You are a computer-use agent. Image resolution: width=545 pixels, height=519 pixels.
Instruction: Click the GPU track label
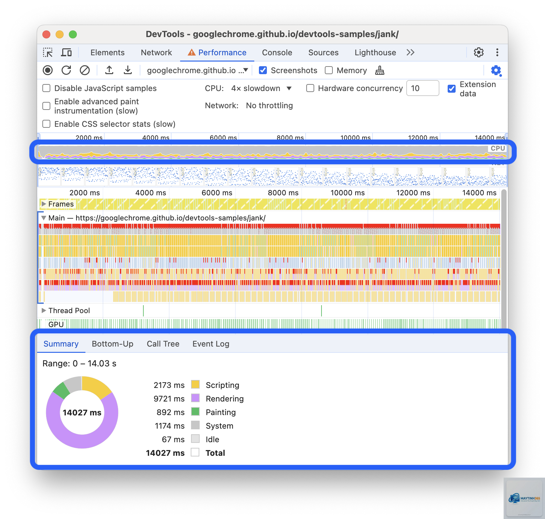tap(56, 324)
